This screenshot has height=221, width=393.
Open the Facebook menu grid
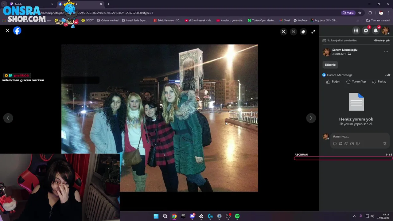tap(356, 30)
